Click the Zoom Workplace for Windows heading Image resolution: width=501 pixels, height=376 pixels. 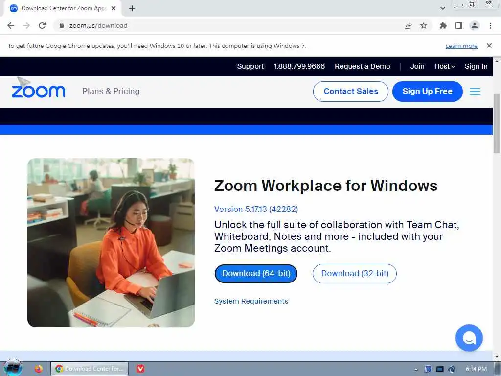tap(326, 186)
